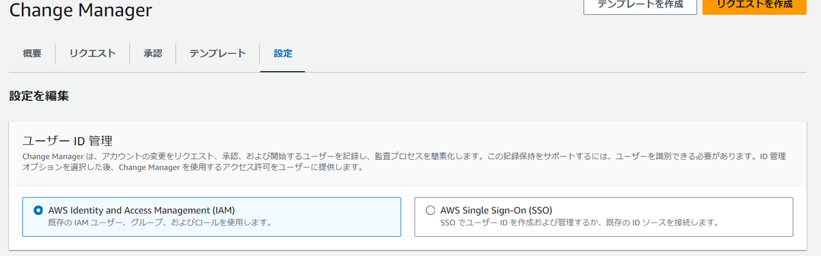Select the AWS Single Sign-On radio circle
This screenshot has height=256, width=821.
[430, 210]
